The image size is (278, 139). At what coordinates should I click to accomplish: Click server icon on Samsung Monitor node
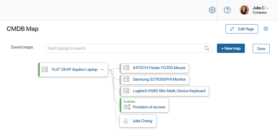tap(126, 79)
